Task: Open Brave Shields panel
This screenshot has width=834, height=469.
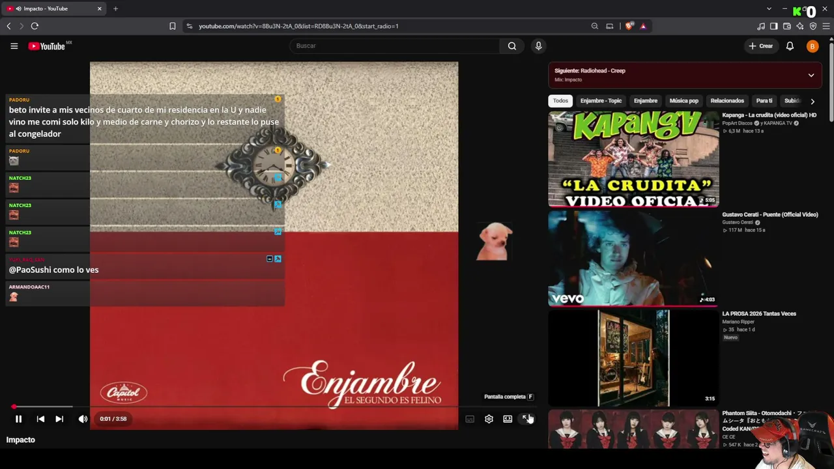Action: pyautogui.click(x=629, y=26)
